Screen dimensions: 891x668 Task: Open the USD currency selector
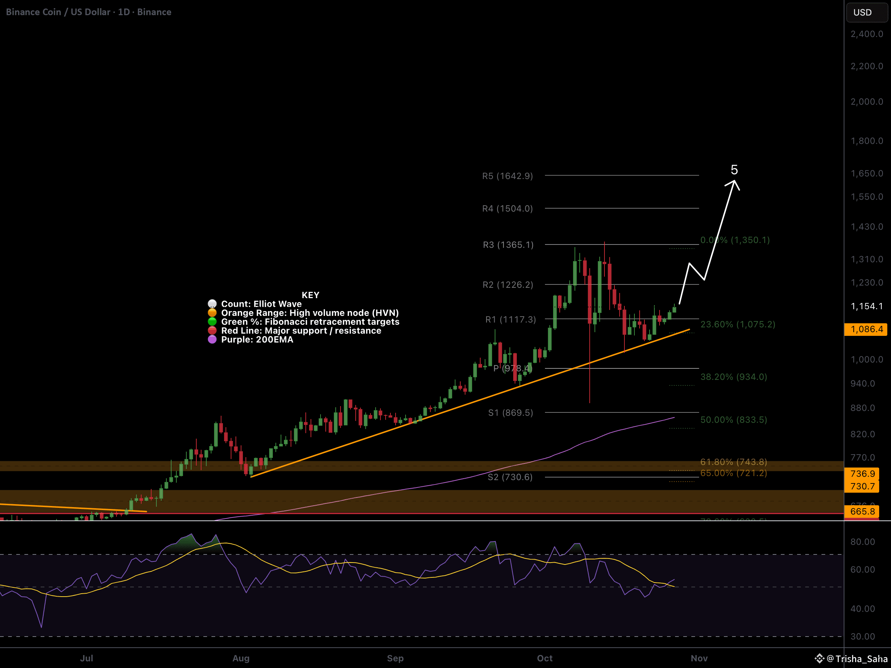(867, 12)
